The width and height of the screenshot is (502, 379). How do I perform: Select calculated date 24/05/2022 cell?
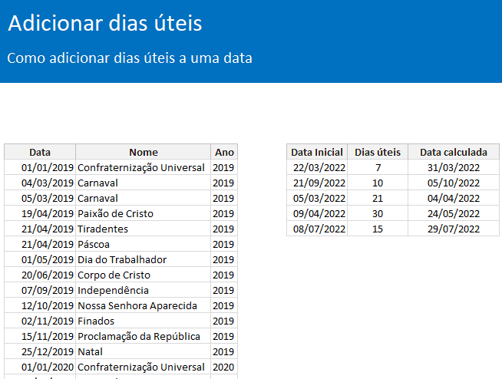click(453, 213)
